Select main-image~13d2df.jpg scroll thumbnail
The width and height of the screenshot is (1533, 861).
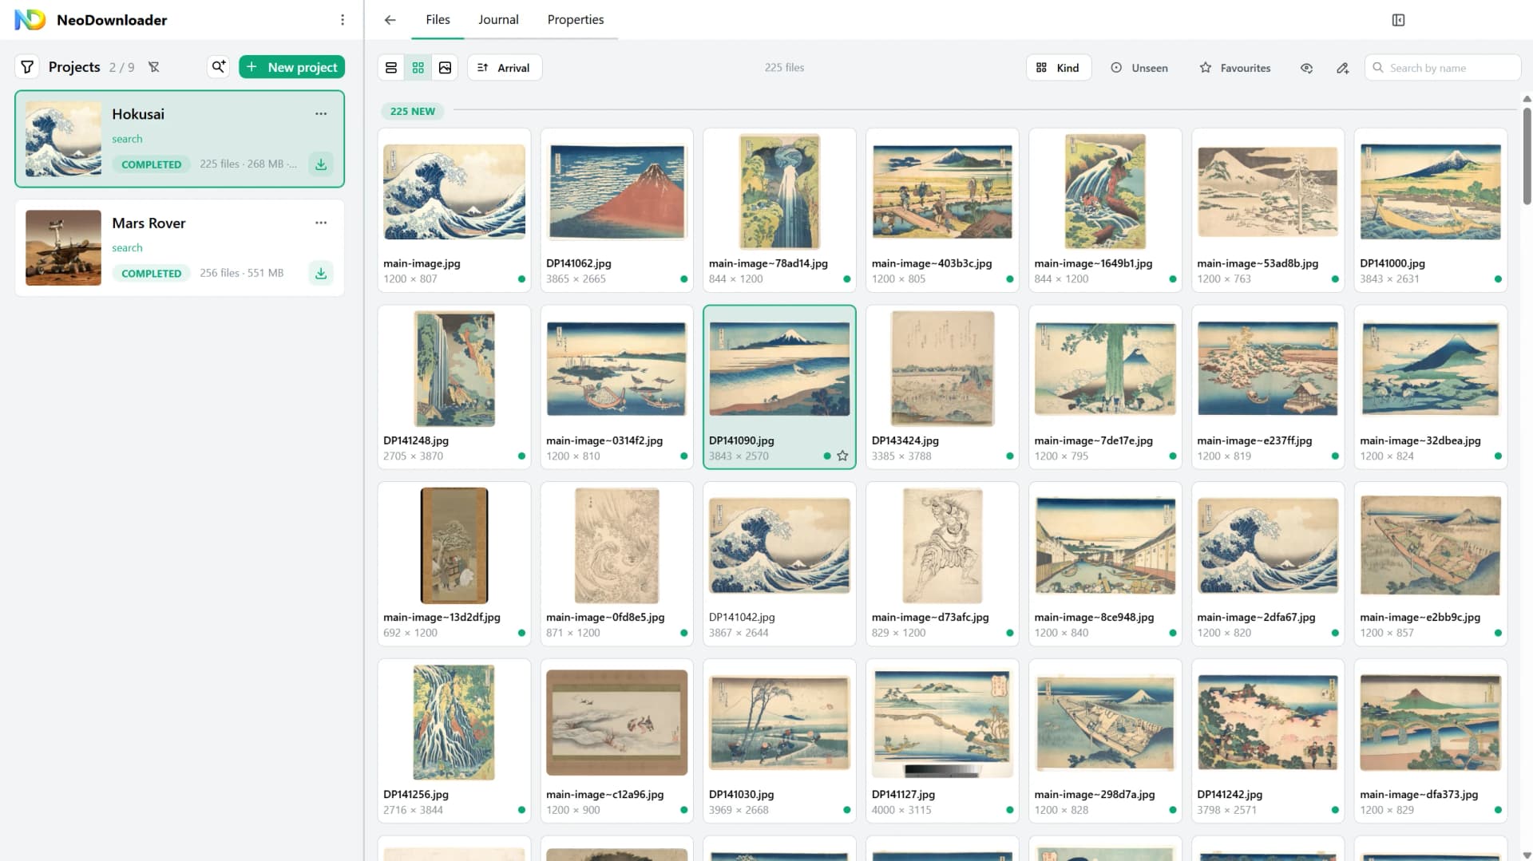[454, 546]
